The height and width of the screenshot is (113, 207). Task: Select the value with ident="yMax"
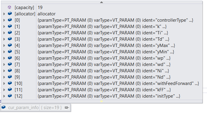106,46
